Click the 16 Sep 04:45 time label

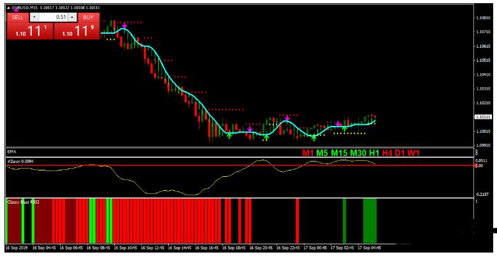tap(45, 248)
